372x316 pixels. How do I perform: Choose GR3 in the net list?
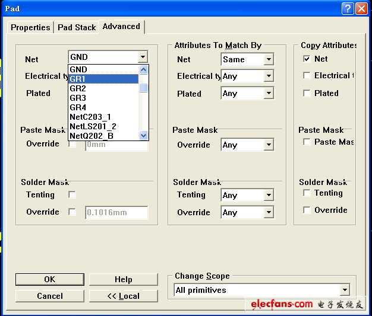[103, 98]
